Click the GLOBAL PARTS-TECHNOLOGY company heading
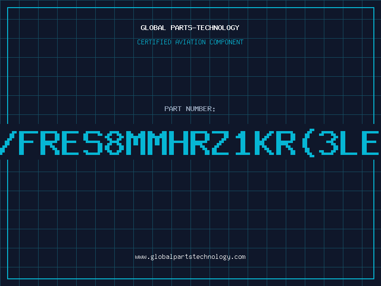The image size is (381, 286). (x=190, y=28)
